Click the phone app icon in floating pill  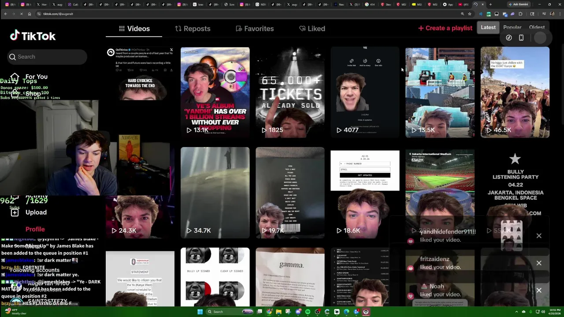[521, 38]
